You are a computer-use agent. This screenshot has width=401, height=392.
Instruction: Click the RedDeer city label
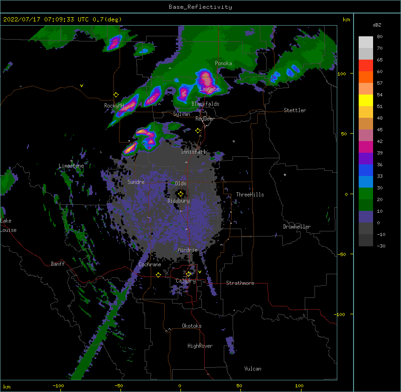click(205, 119)
